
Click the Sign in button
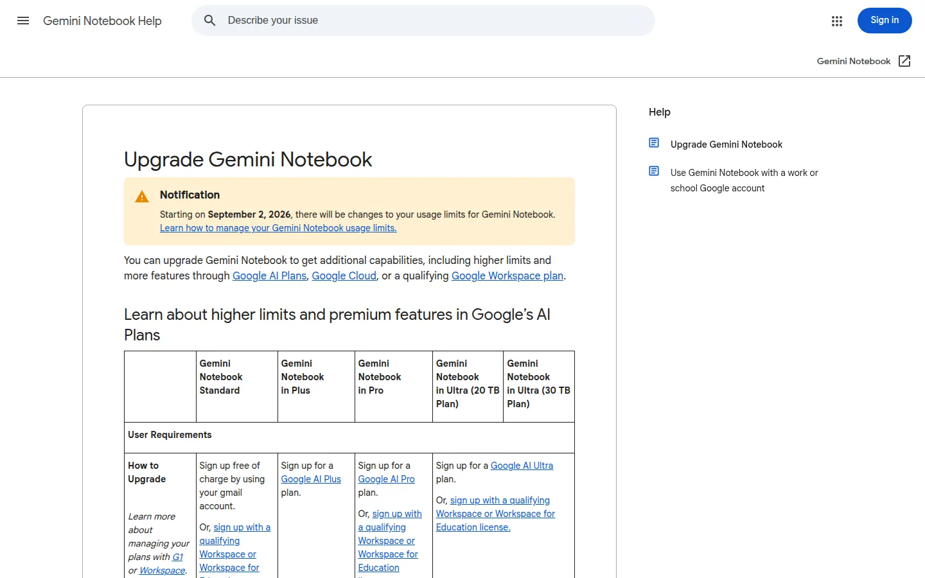(x=885, y=21)
